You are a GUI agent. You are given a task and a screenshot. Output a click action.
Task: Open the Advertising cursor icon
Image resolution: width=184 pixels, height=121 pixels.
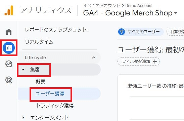(9, 80)
